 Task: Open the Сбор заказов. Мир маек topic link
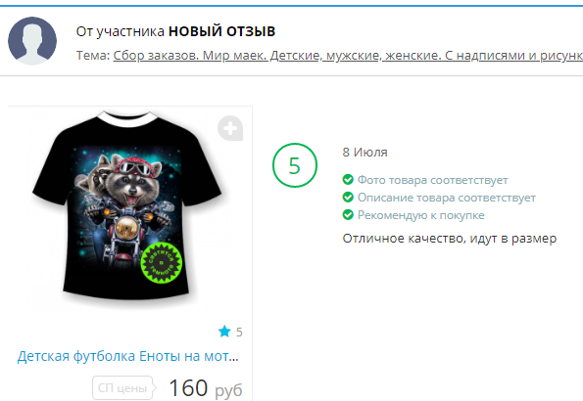[348, 56]
